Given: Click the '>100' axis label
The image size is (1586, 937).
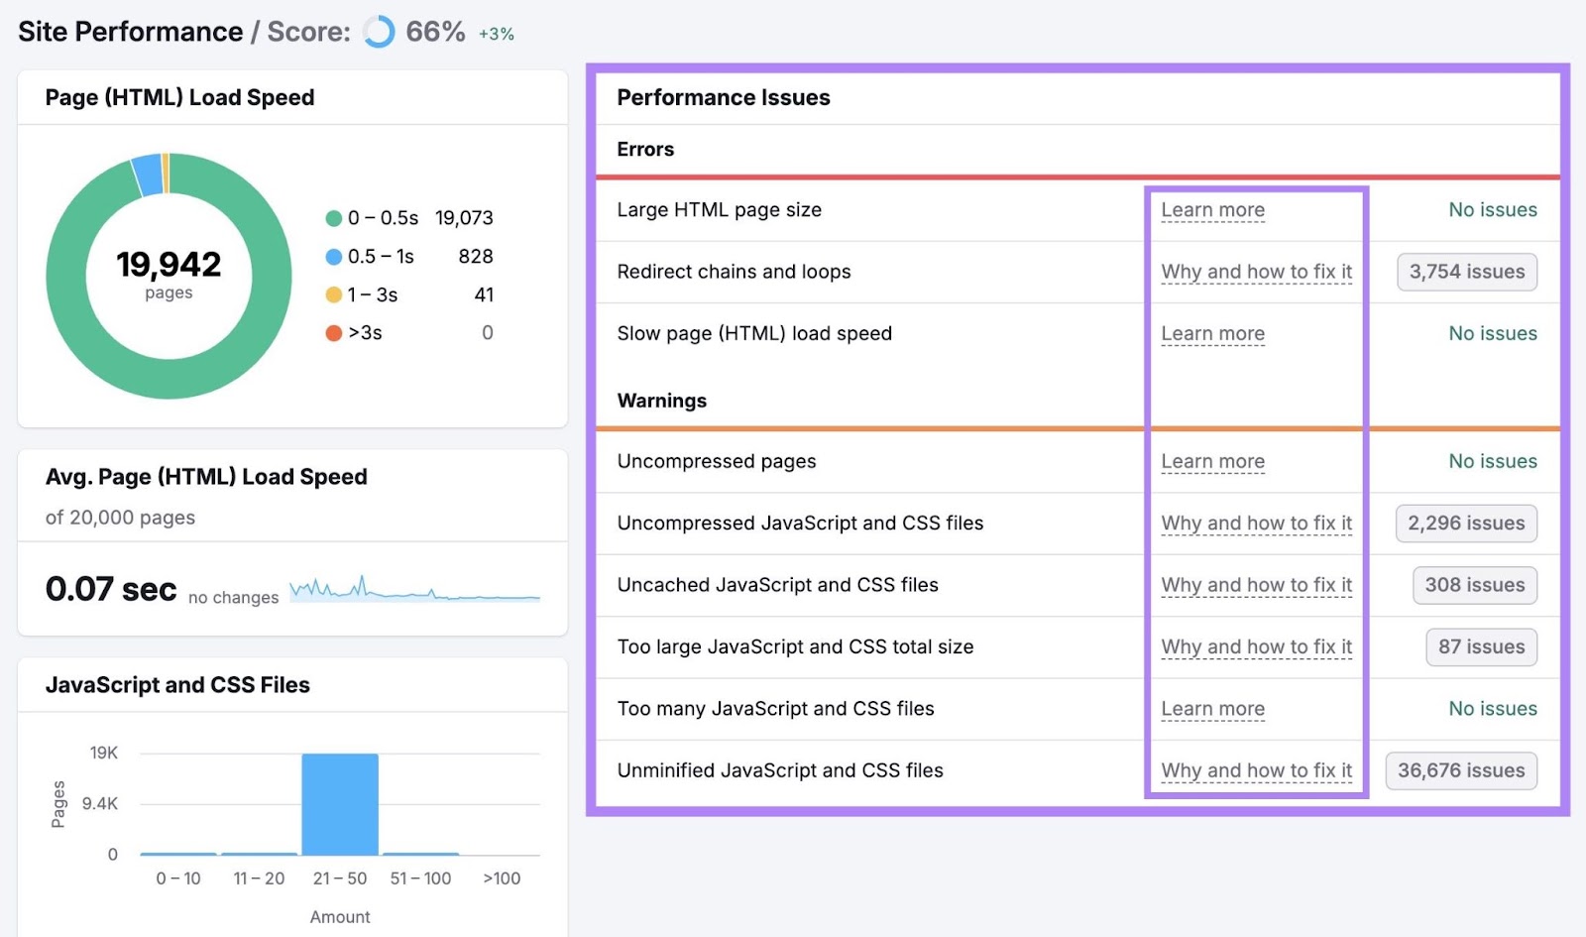Looking at the screenshot, I should coord(502,878).
